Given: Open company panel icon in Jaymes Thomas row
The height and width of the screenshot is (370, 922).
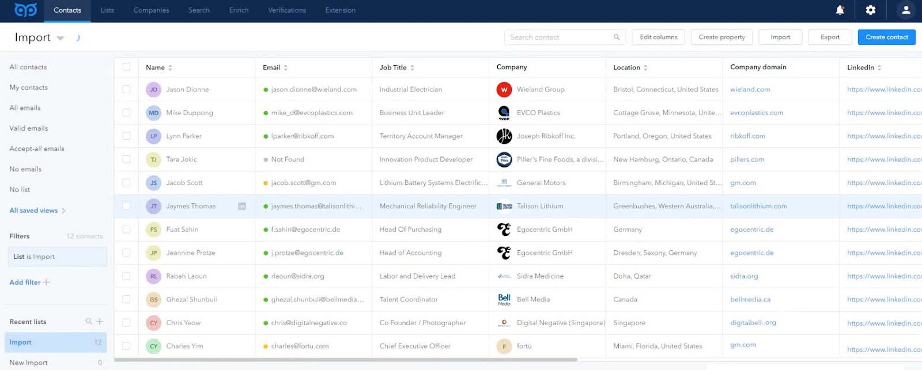Looking at the screenshot, I should [242, 206].
